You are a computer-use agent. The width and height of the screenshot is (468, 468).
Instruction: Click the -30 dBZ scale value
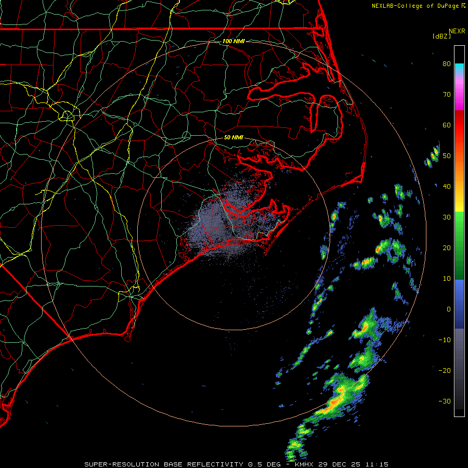coord(445,401)
